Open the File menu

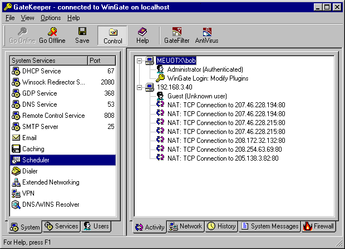[x=10, y=18]
